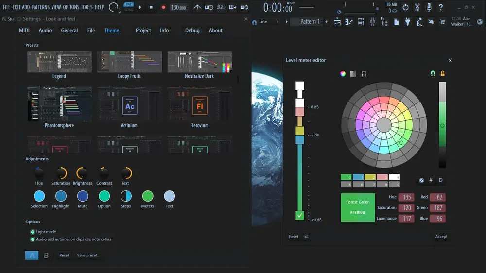Click the undo history circular arrow icon
This screenshot has height=273, width=486.
(405, 7)
